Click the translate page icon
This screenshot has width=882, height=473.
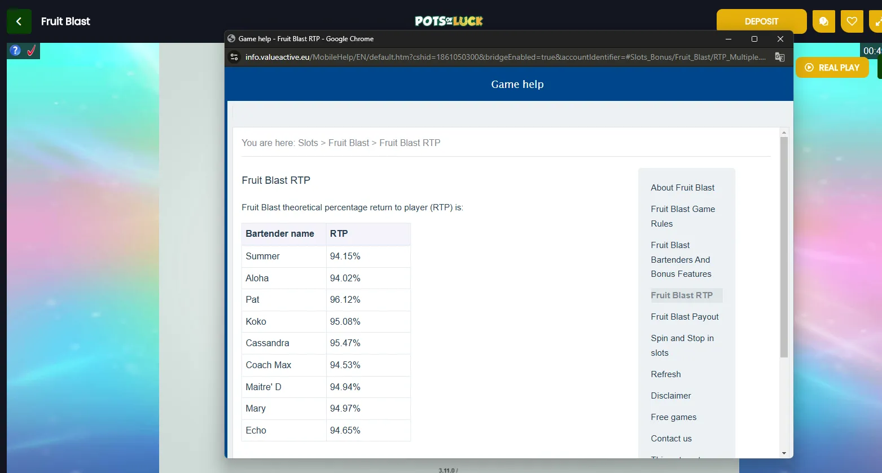pyautogui.click(x=780, y=57)
